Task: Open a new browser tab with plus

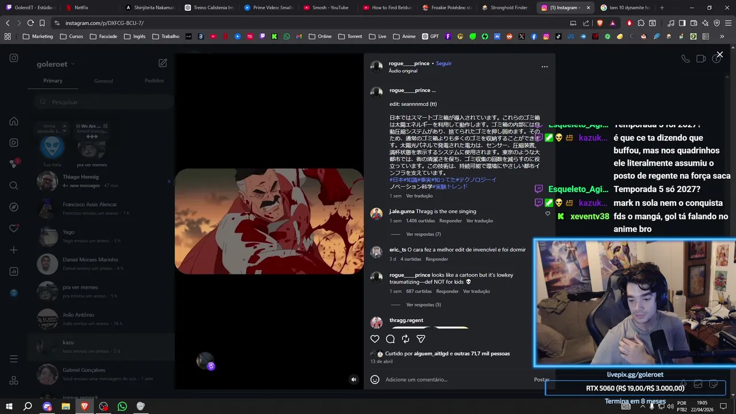Action: [662, 7]
